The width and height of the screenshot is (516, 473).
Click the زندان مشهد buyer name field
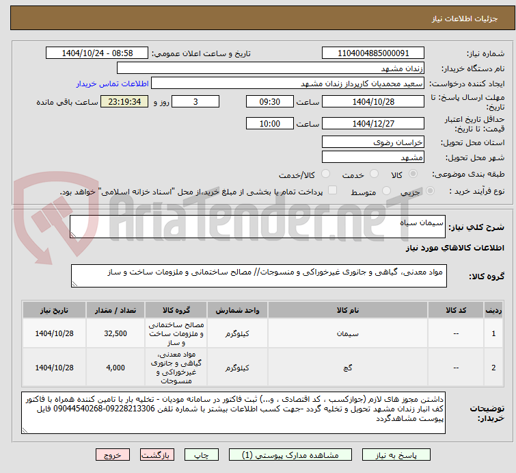tap(271, 68)
